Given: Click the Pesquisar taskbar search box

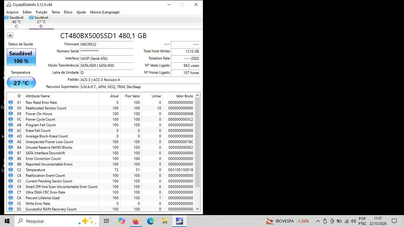Looking at the screenshot, I should 57,221.
